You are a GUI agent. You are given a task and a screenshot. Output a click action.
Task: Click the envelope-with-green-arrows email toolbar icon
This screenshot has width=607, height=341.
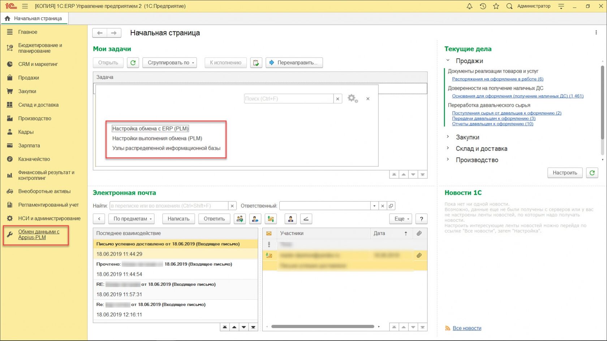click(271, 219)
